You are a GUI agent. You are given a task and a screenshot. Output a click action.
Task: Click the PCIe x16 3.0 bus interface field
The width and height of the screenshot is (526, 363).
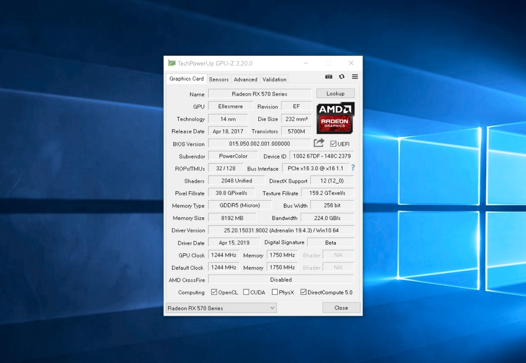[x=316, y=168]
